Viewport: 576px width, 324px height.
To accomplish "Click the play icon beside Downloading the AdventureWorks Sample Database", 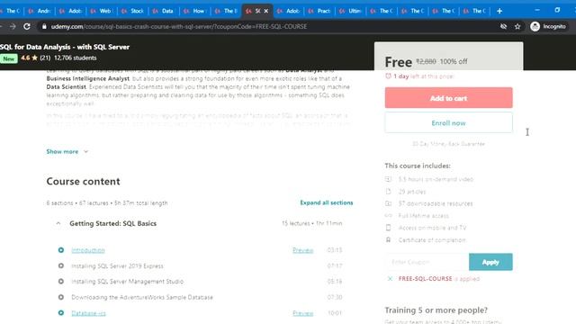I will (61, 297).
